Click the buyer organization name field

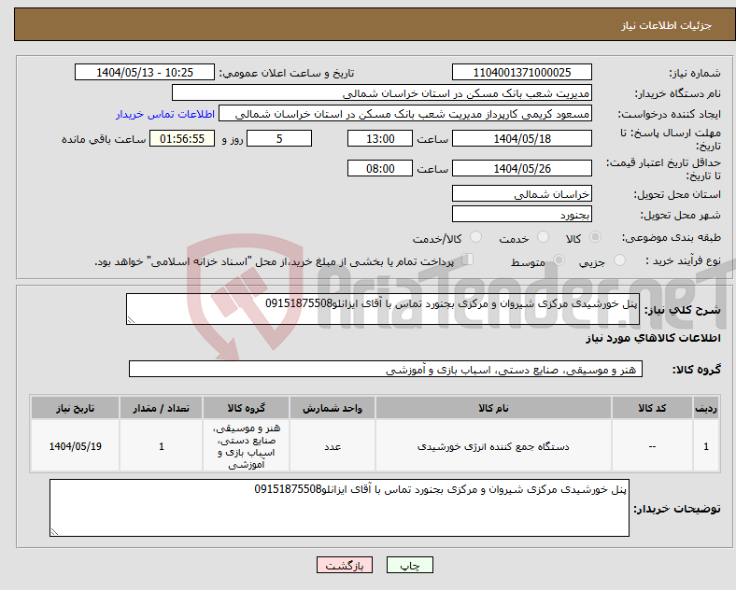pos(382,92)
